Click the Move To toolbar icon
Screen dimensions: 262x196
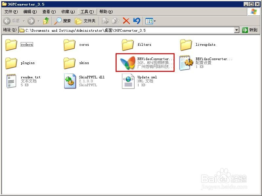105,21
